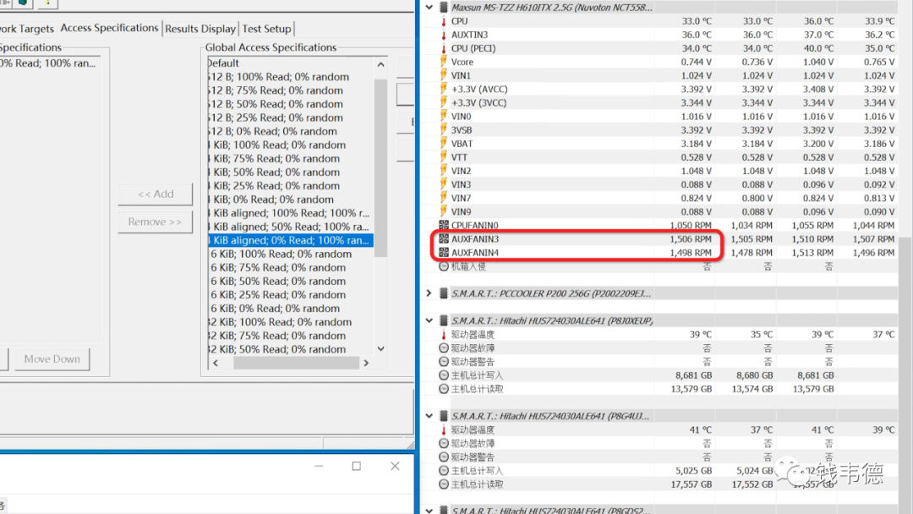Viewport: 913px width, 514px height.
Task: Select '512 B; 100% Read; 0% random'
Action: pyautogui.click(x=291, y=77)
